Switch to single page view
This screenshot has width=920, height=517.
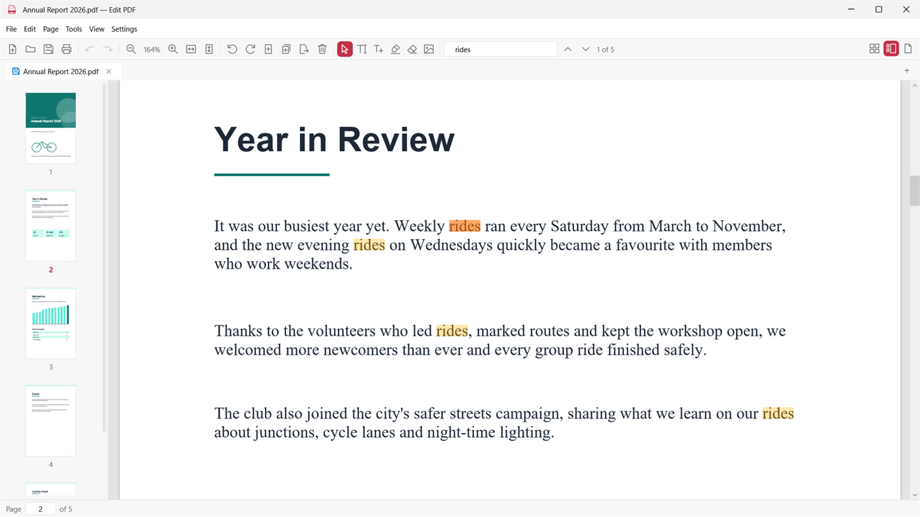click(x=908, y=49)
